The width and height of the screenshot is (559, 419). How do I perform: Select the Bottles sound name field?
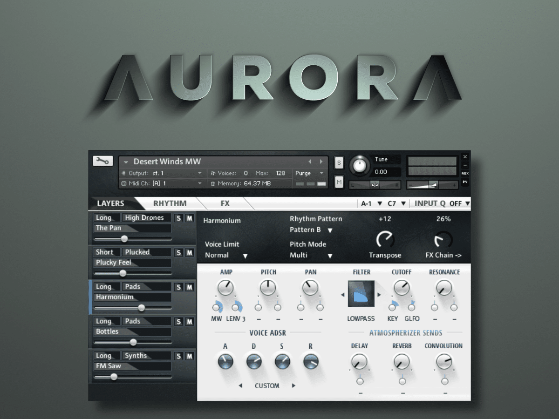[x=132, y=331]
